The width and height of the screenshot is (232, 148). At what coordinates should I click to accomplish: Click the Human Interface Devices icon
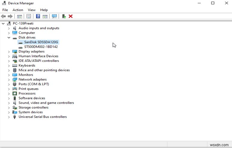(x=15, y=56)
